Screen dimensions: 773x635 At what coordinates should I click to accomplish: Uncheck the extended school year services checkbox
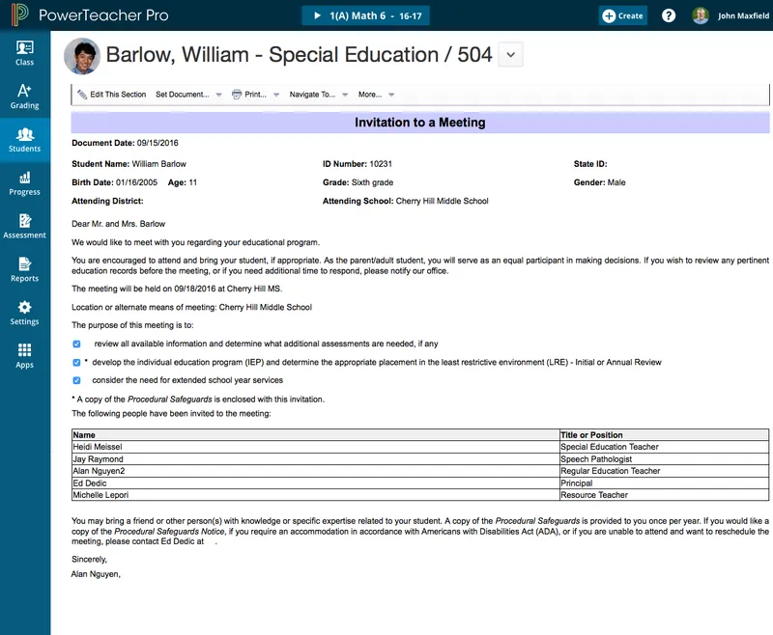click(x=76, y=380)
